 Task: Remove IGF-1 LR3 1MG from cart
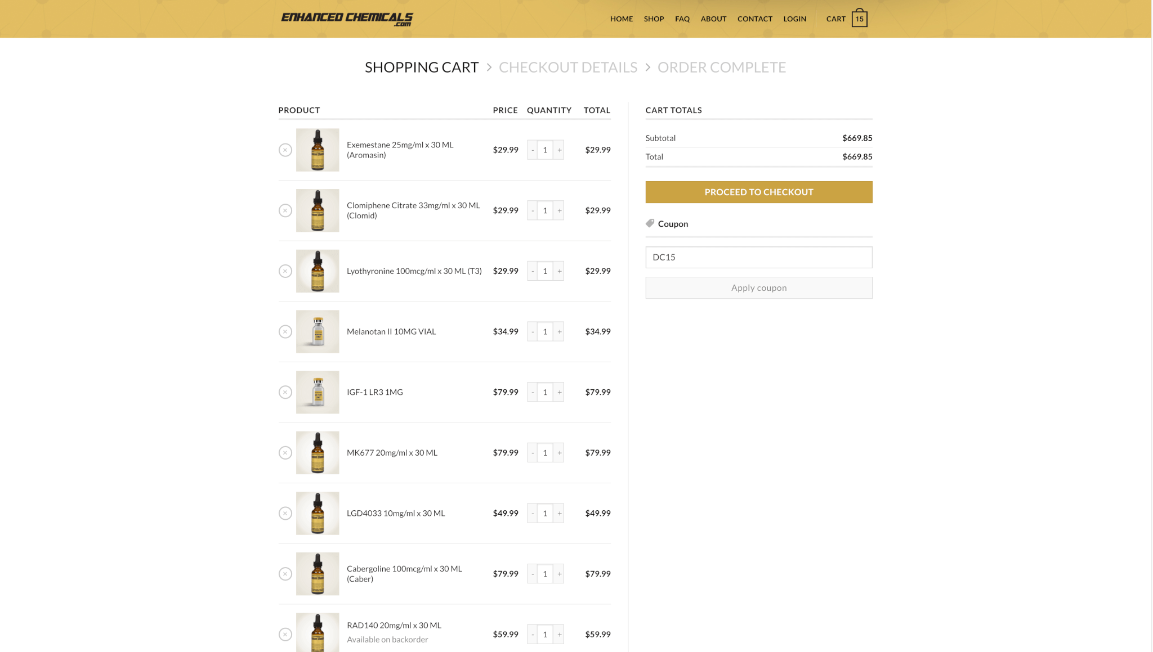(x=285, y=392)
